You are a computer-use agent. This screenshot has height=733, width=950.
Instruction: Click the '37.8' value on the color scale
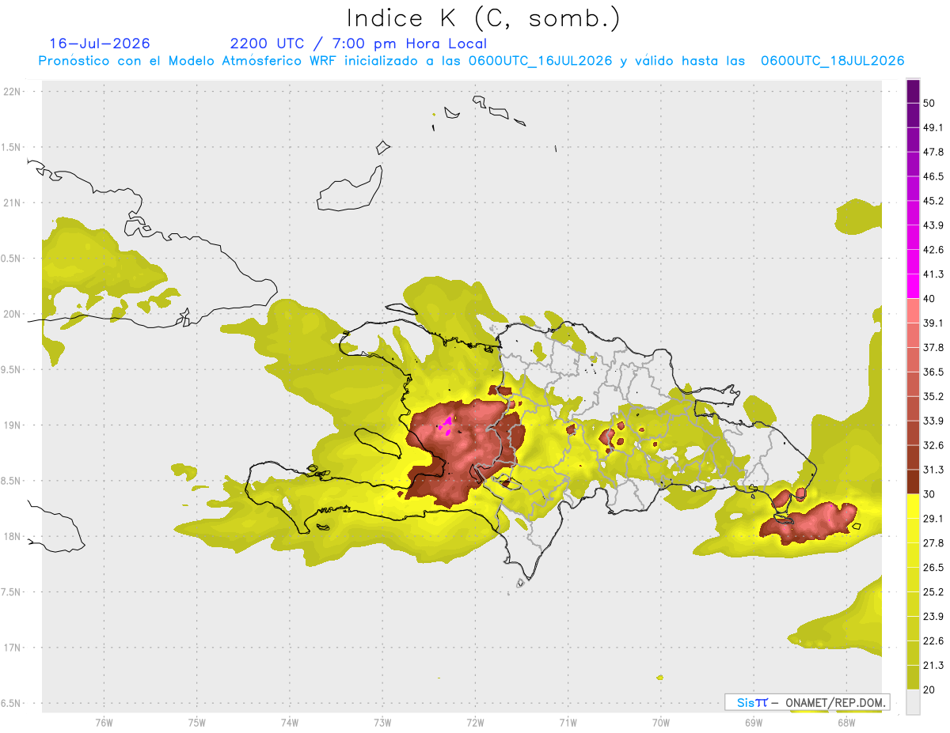(933, 348)
